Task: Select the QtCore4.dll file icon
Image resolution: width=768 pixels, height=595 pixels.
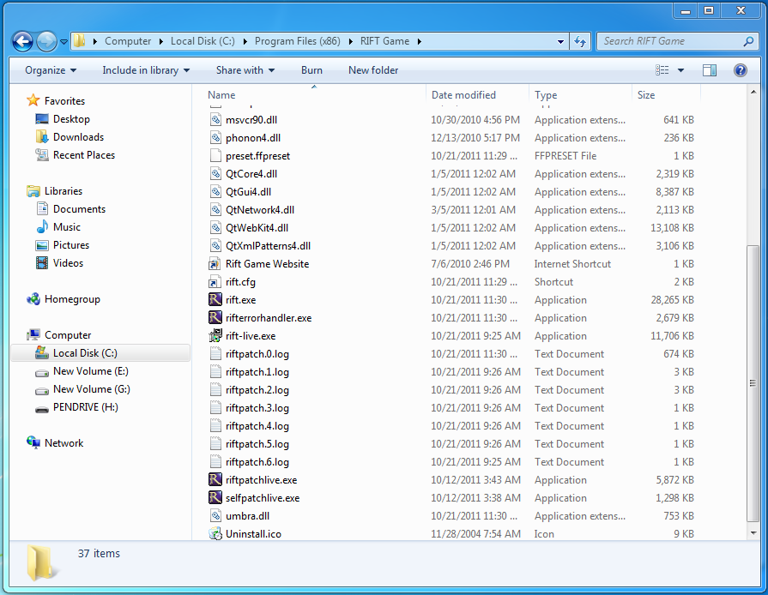Action: [215, 174]
